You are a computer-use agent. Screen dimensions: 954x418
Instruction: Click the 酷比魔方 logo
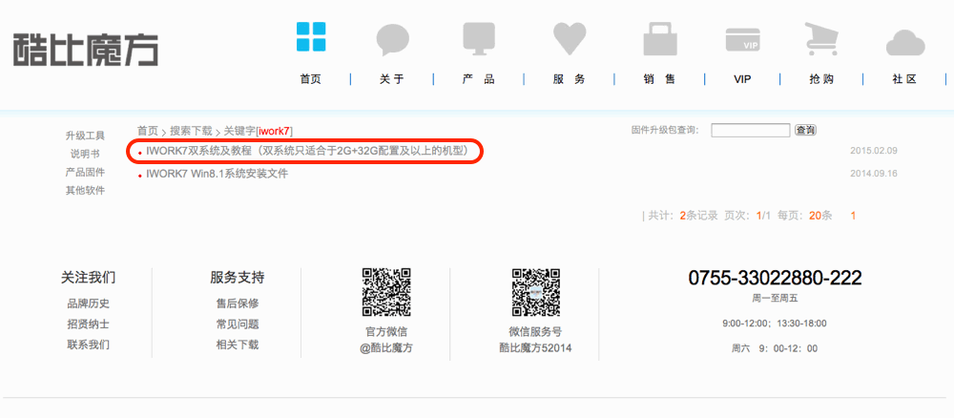(86, 49)
